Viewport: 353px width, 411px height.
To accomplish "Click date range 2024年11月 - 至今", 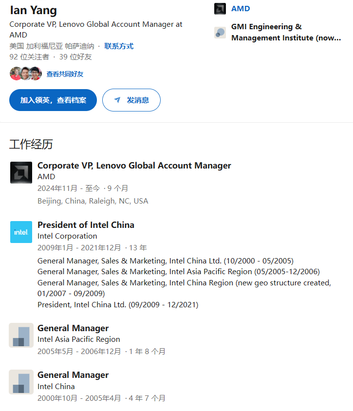I will click(x=69, y=188).
